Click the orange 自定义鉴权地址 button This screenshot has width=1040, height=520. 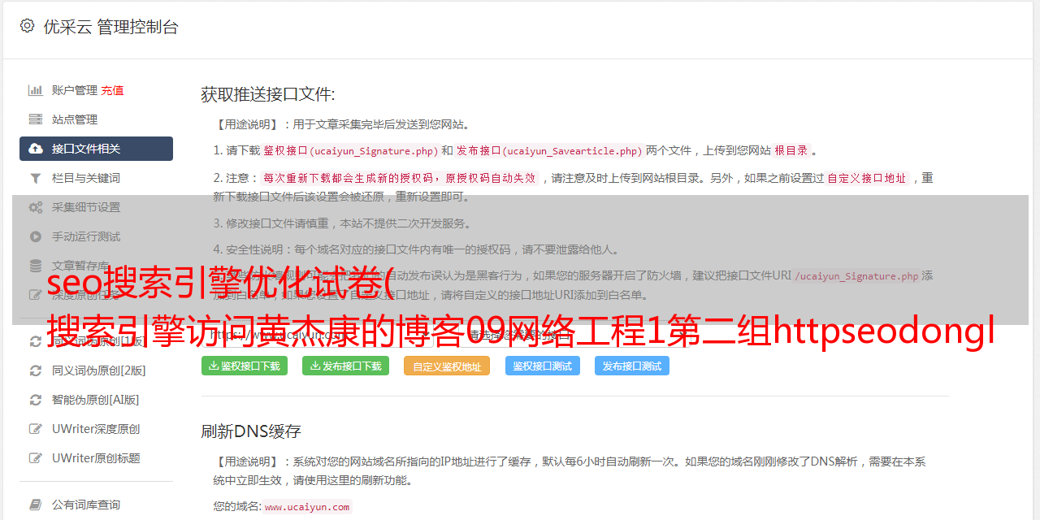coord(447,366)
